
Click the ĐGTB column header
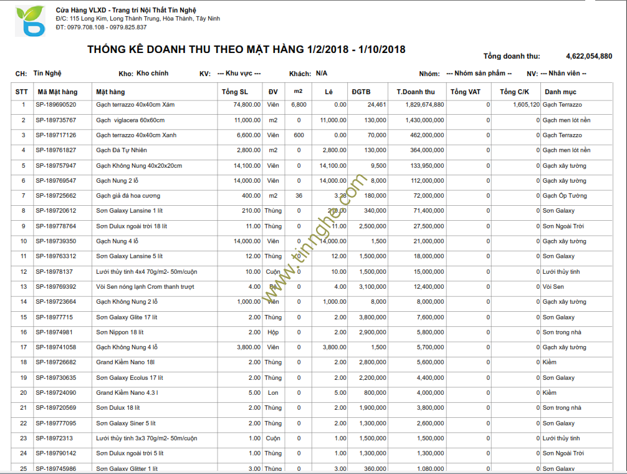[x=361, y=92]
